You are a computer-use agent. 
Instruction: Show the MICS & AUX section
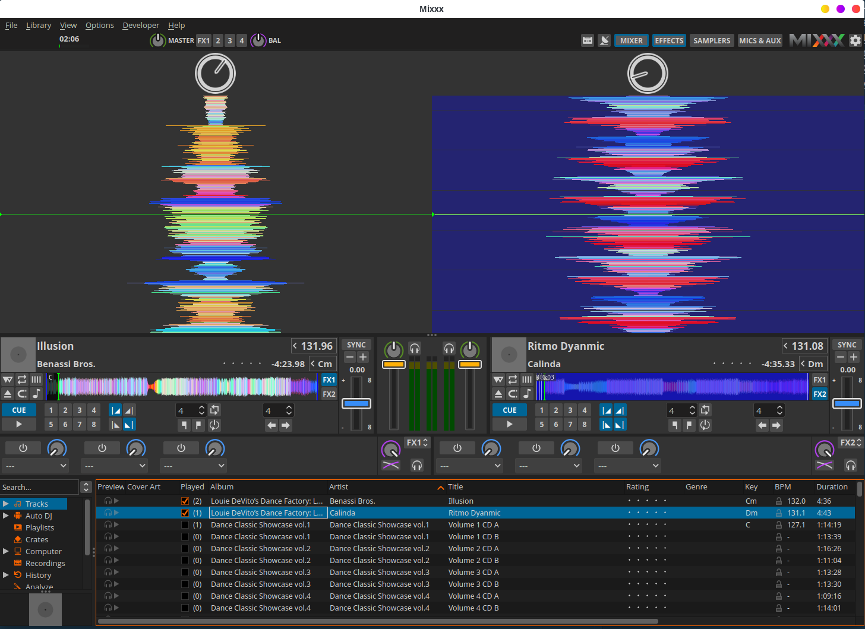point(760,40)
